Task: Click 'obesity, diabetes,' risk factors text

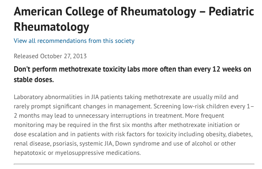Action: pyautogui.click(x=229, y=134)
